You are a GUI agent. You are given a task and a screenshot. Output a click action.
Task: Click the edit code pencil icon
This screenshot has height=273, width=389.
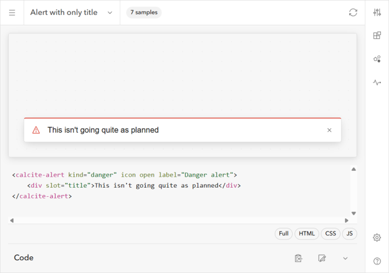(322, 258)
